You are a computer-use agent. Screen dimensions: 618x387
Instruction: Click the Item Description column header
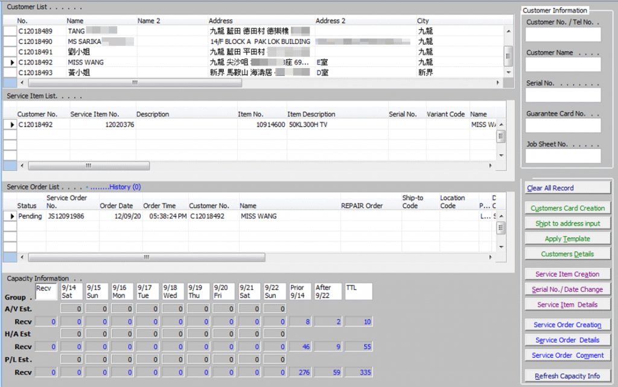click(311, 114)
